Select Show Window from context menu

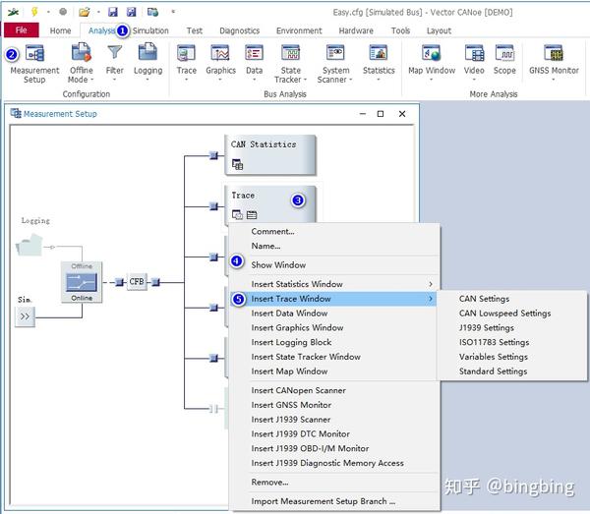278,265
